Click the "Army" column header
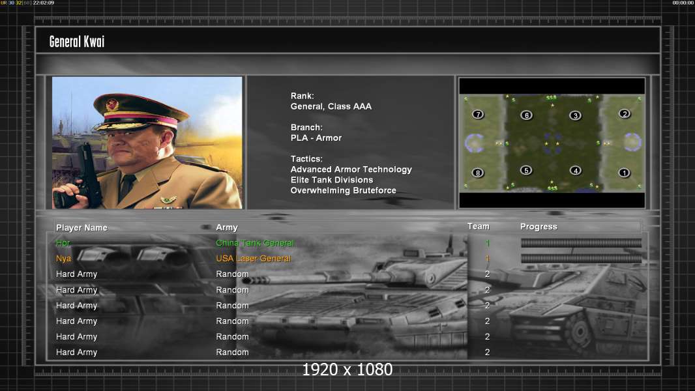The image size is (695, 391). tap(227, 227)
